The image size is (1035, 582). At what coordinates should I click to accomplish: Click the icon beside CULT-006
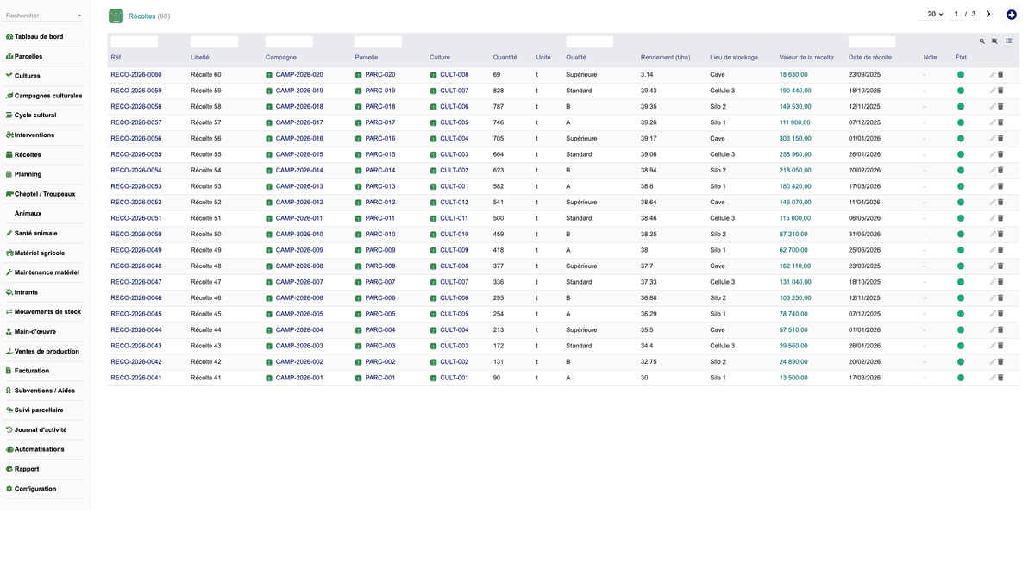(x=433, y=107)
